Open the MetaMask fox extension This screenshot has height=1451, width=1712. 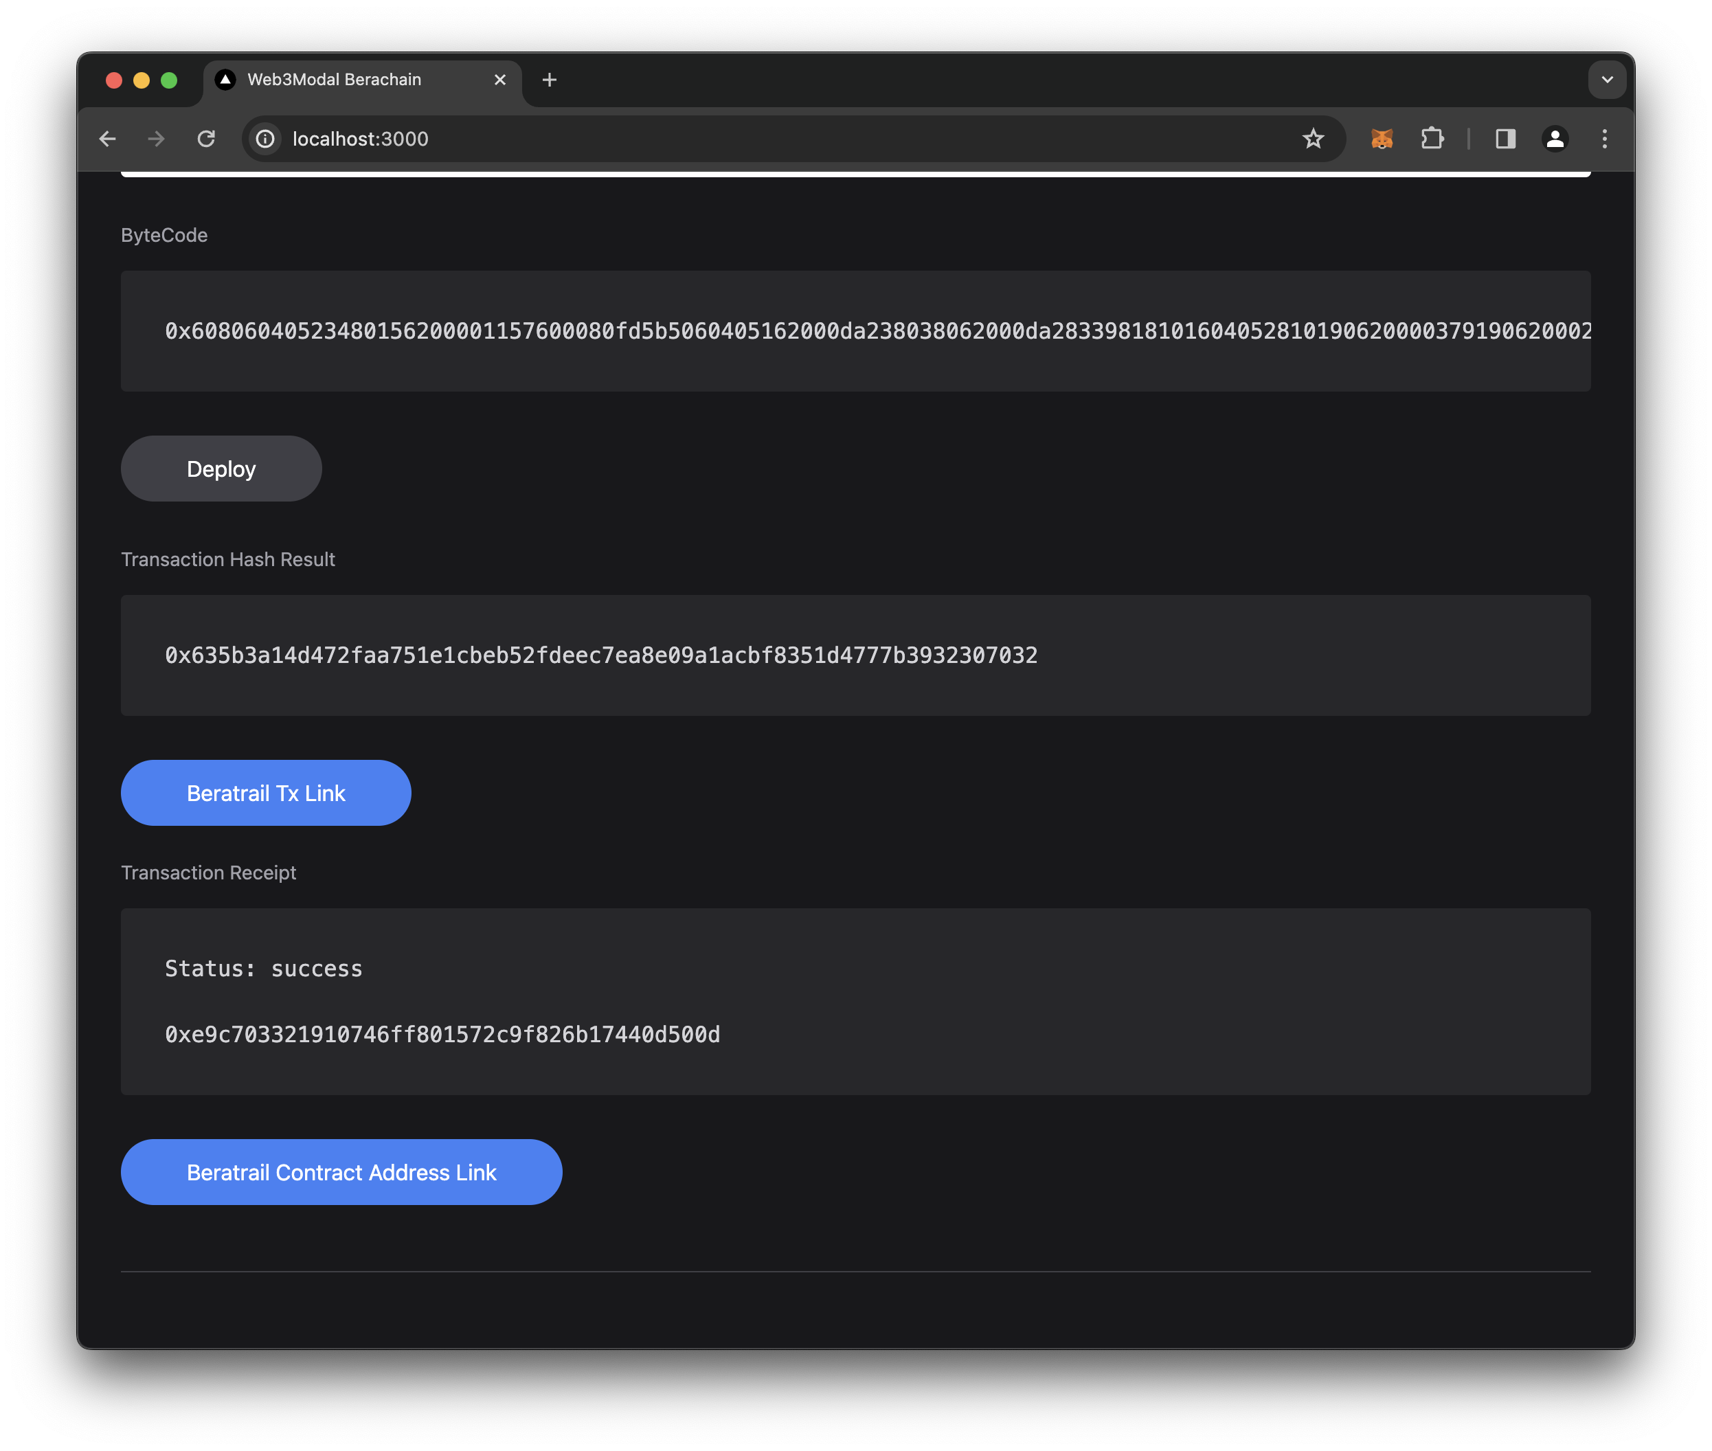(x=1382, y=139)
